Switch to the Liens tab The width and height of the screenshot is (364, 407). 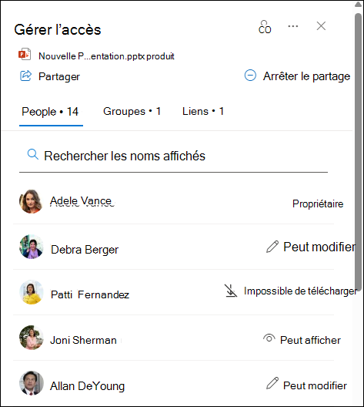(x=203, y=112)
